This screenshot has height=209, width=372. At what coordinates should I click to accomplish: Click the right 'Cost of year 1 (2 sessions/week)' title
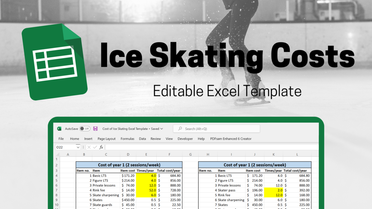[255, 165]
